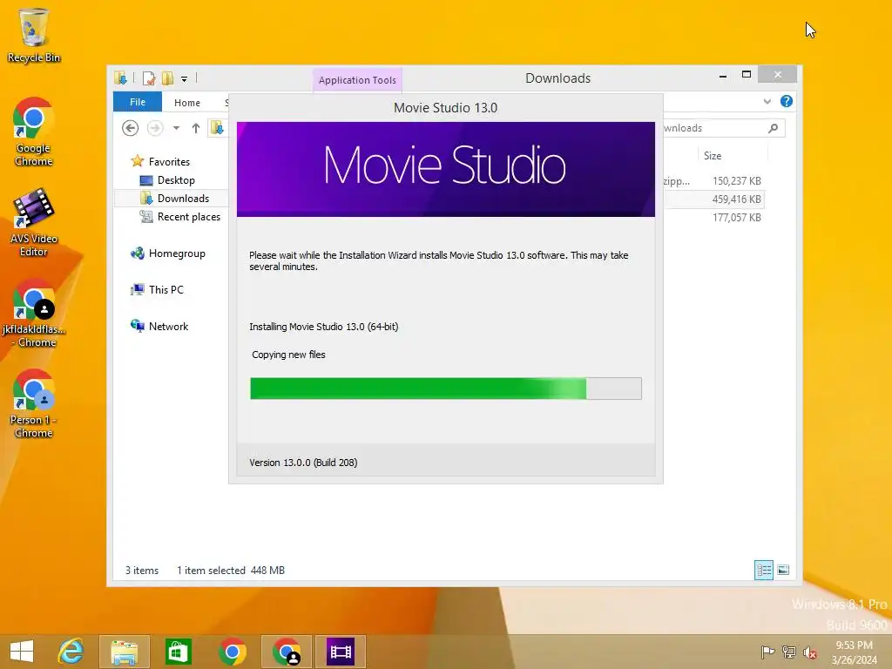Open the Person 1 - Chrome desktop shortcut
This screenshot has height=669, width=892.
pos(34,403)
